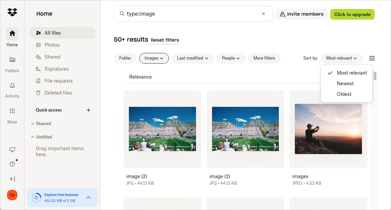Click the desktop app install icon

(12, 149)
